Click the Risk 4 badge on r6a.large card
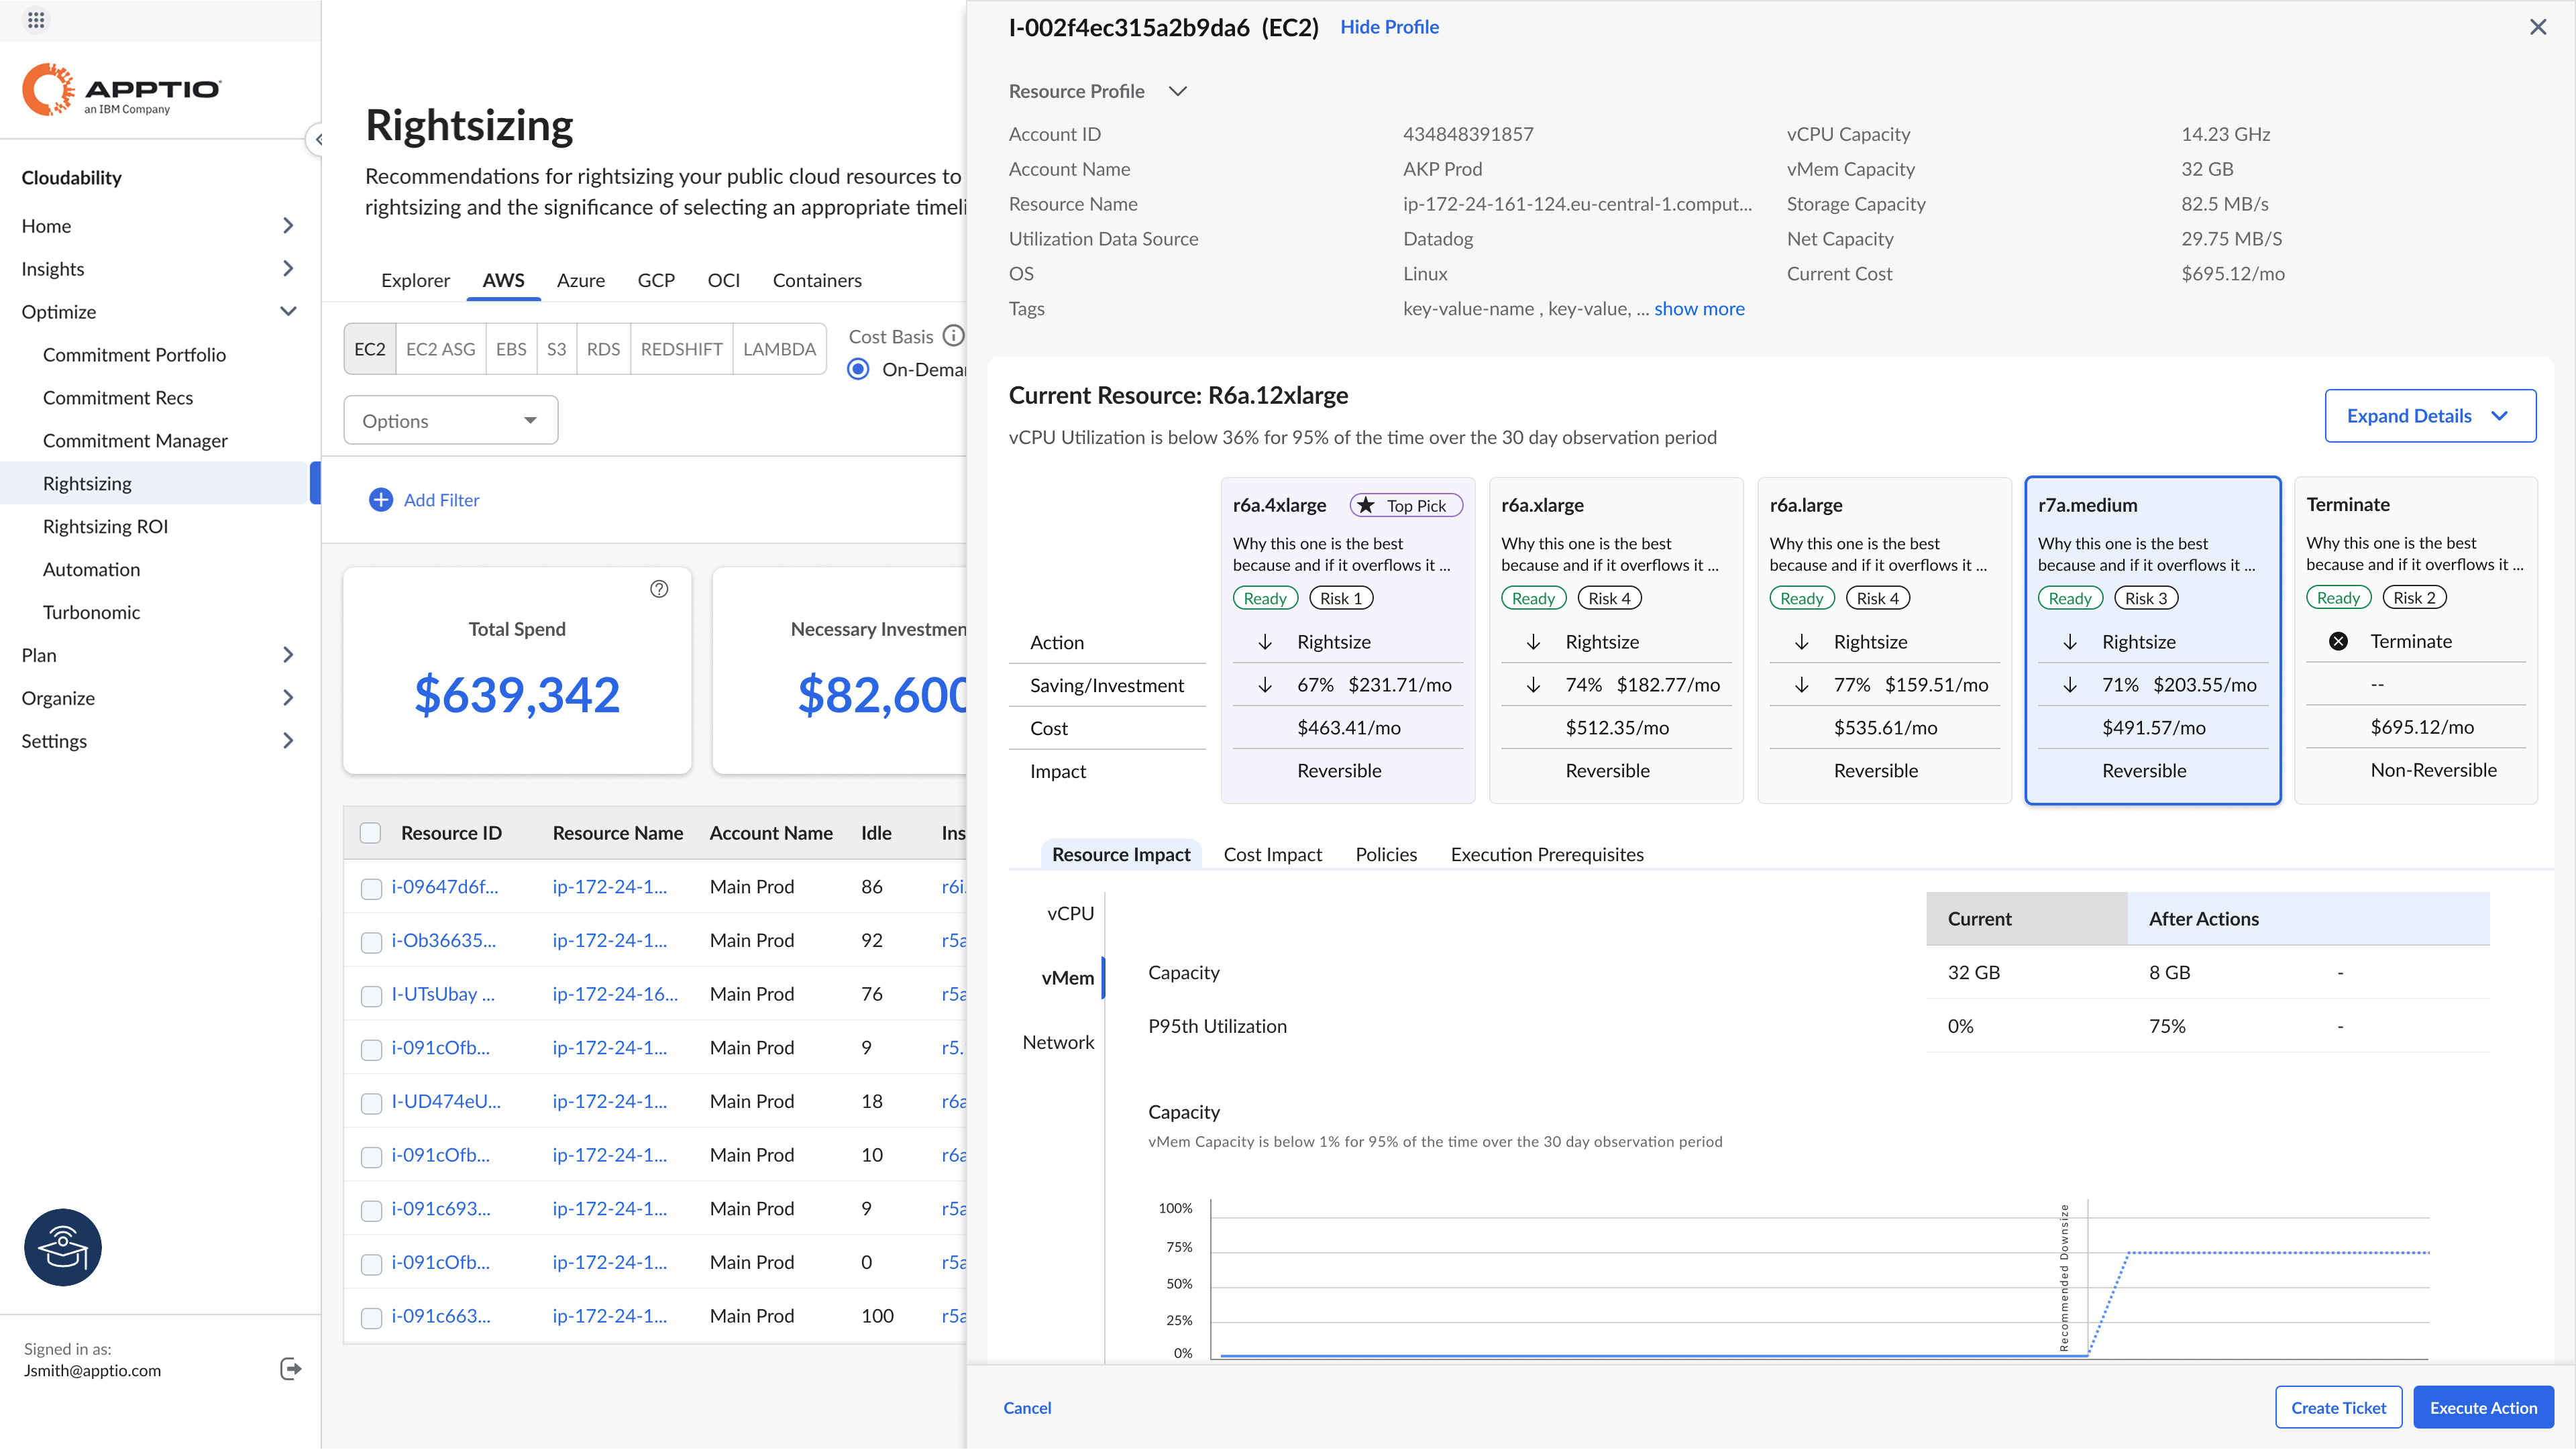Screen dimensions: 2576x1450 1878,598
